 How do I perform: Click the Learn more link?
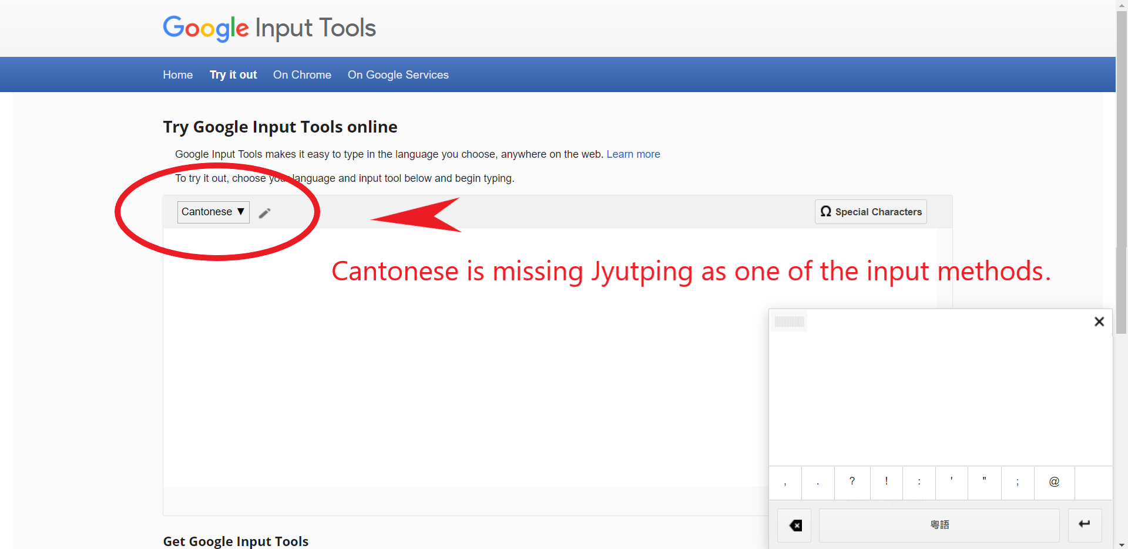(x=633, y=154)
